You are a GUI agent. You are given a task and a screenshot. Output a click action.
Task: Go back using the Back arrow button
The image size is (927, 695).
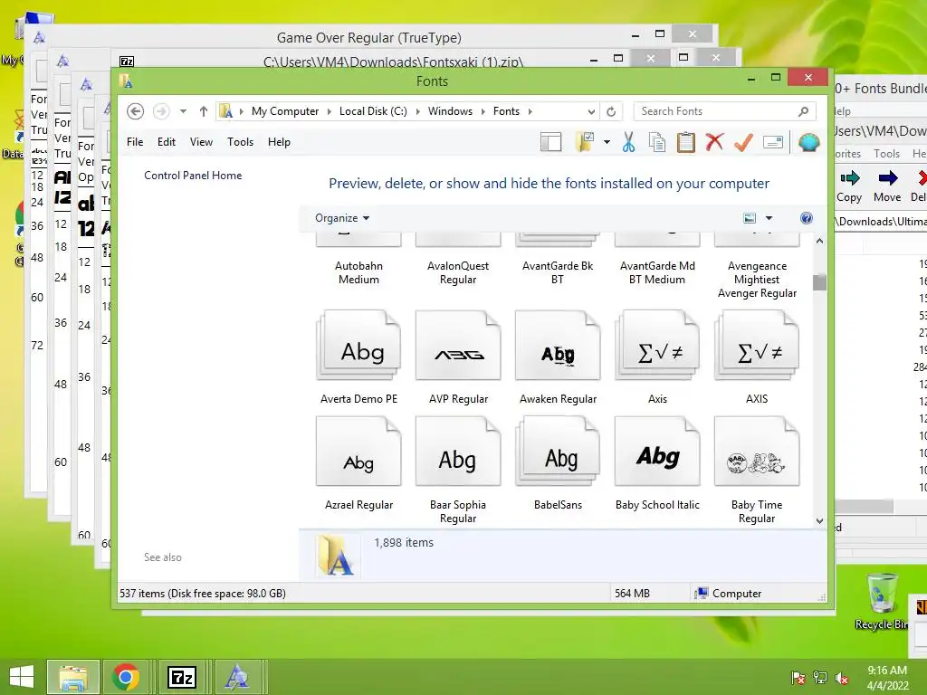(136, 111)
